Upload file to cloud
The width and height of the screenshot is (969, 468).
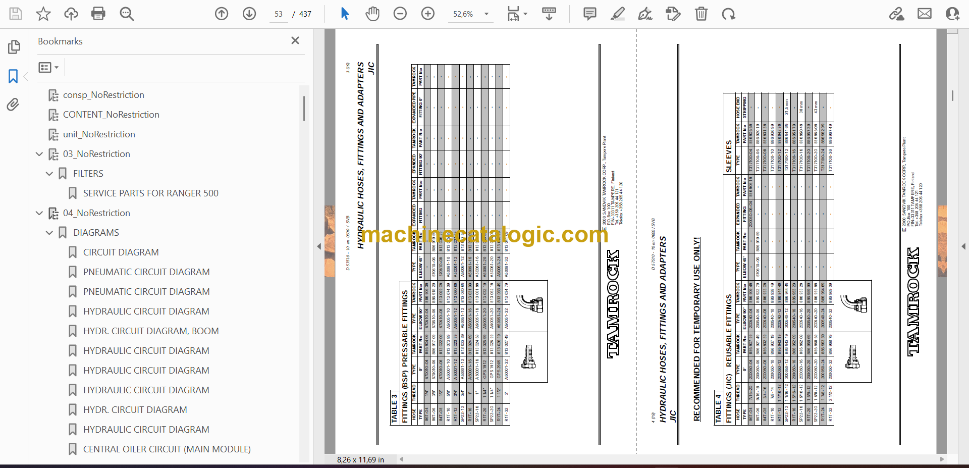click(x=71, y=14)
